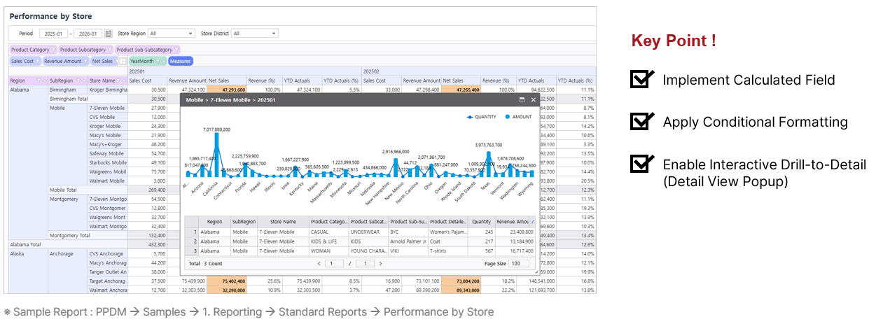
Task: Toggle the Implement Calculated Field checkbox
Action: coord(641,79)
